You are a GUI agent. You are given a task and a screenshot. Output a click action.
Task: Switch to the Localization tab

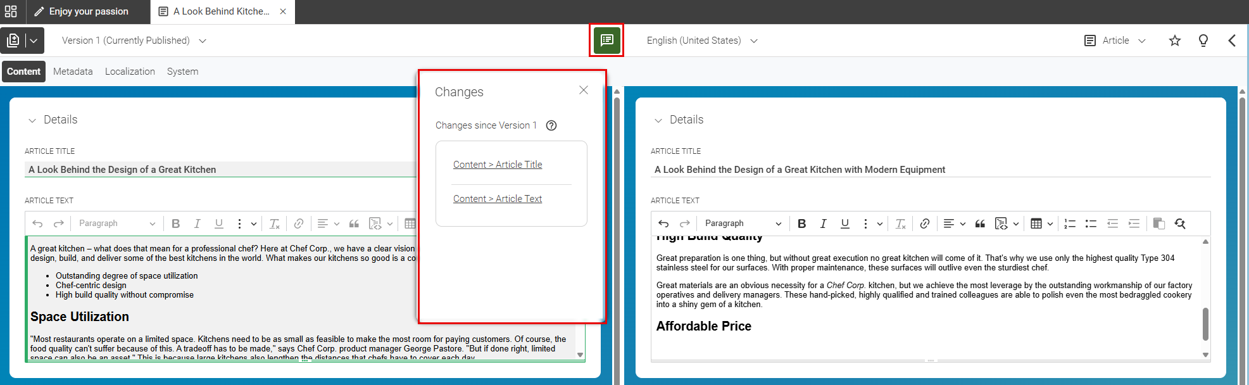(x=130, y=72)
